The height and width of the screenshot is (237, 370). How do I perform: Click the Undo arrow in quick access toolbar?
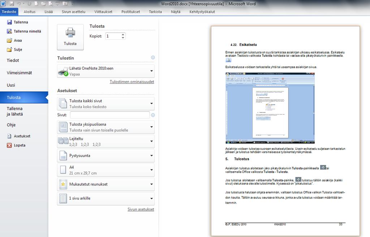[x=19, y=4]
